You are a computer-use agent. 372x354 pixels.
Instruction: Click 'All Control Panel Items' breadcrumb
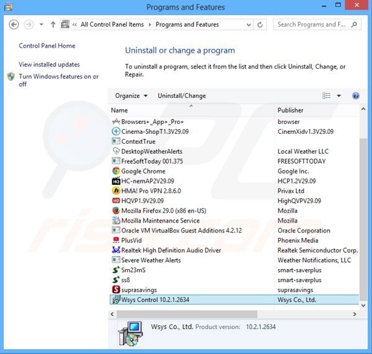point(112,24)
